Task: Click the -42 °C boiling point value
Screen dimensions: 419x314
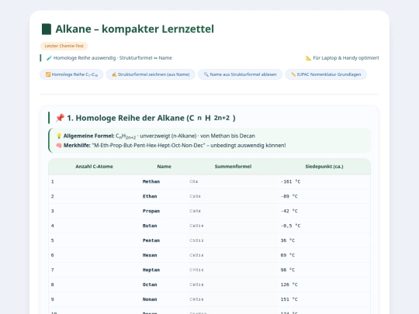Action: click(x=289, y=211)
